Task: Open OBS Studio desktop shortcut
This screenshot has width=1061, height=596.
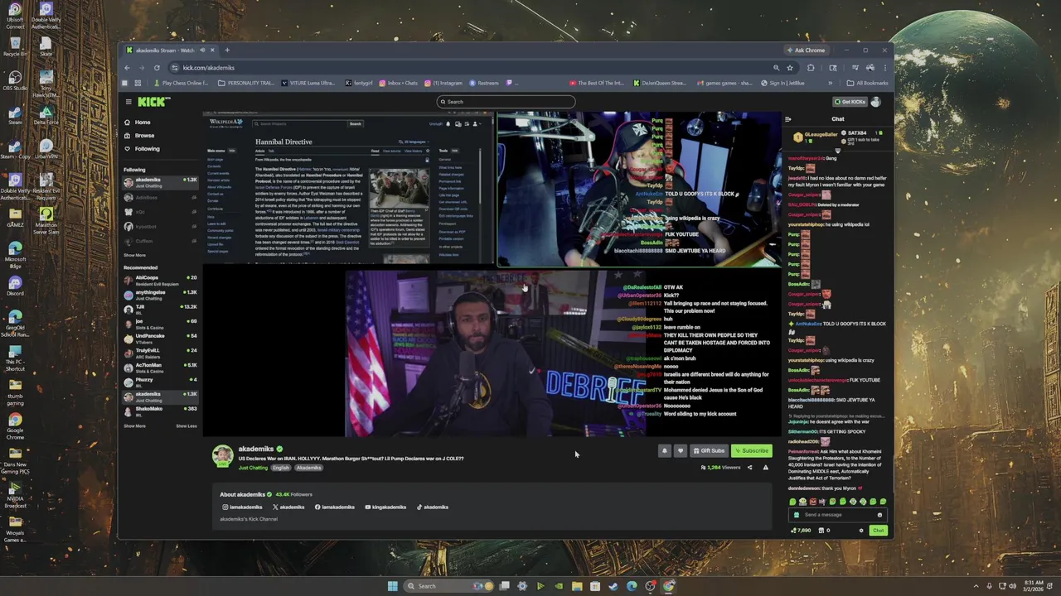Action: tap(15, 80)
